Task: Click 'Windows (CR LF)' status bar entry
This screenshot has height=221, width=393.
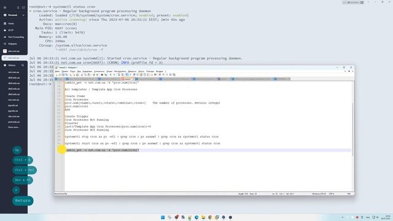Action: 319,194
